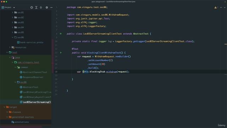Expand the sec03 folder

click(12, 22)
